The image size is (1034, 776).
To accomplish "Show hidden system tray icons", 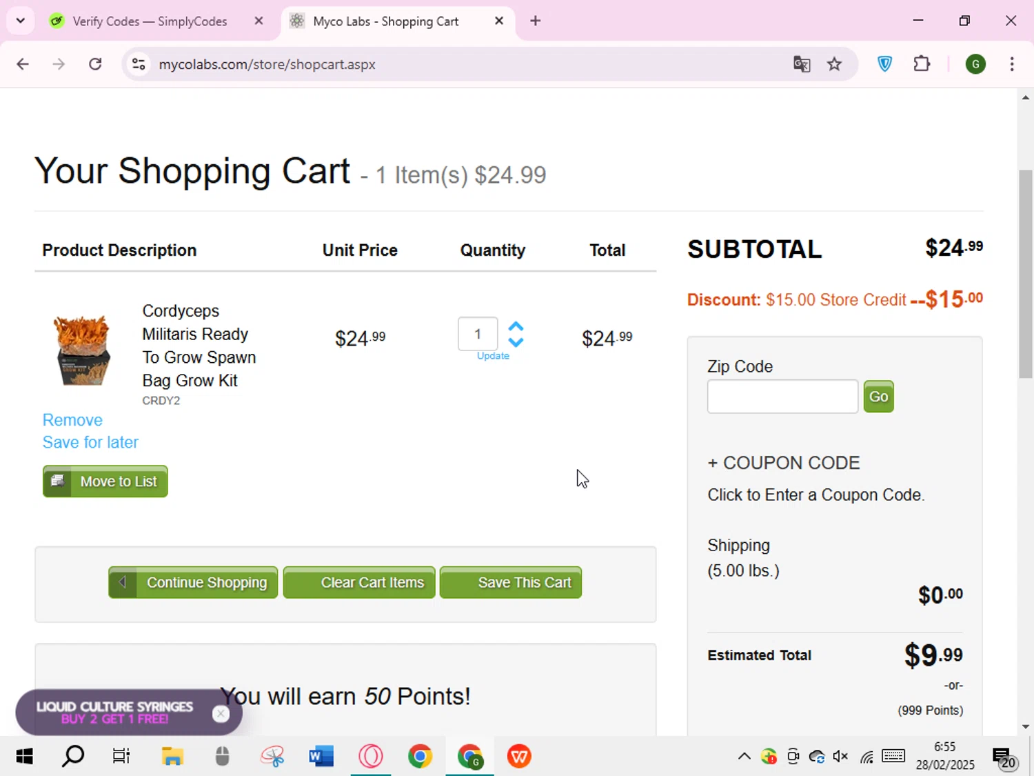I will [744, 757].
